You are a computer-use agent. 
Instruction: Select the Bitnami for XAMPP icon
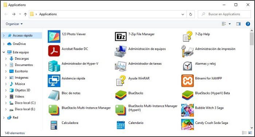pyautogui.click(x=188, y=81)
